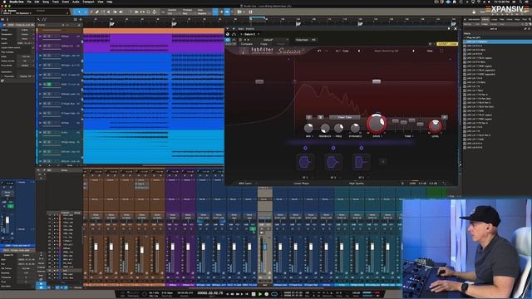Click the Saturn Mix knob
532x299 pixels.
(x=308, y=128)
